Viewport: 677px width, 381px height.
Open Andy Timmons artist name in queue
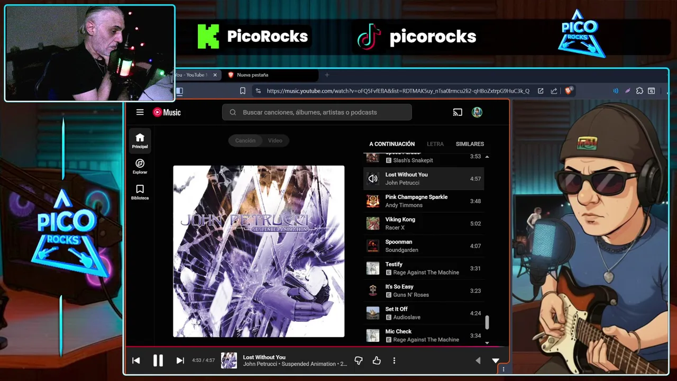pos(404,205)
